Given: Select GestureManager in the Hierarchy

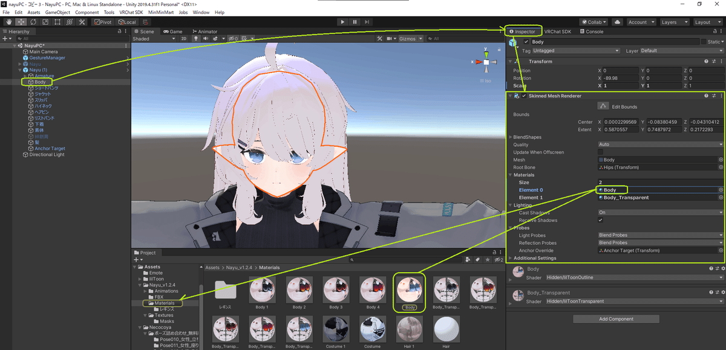Looking at the screenshot, I should coord(47,58).
